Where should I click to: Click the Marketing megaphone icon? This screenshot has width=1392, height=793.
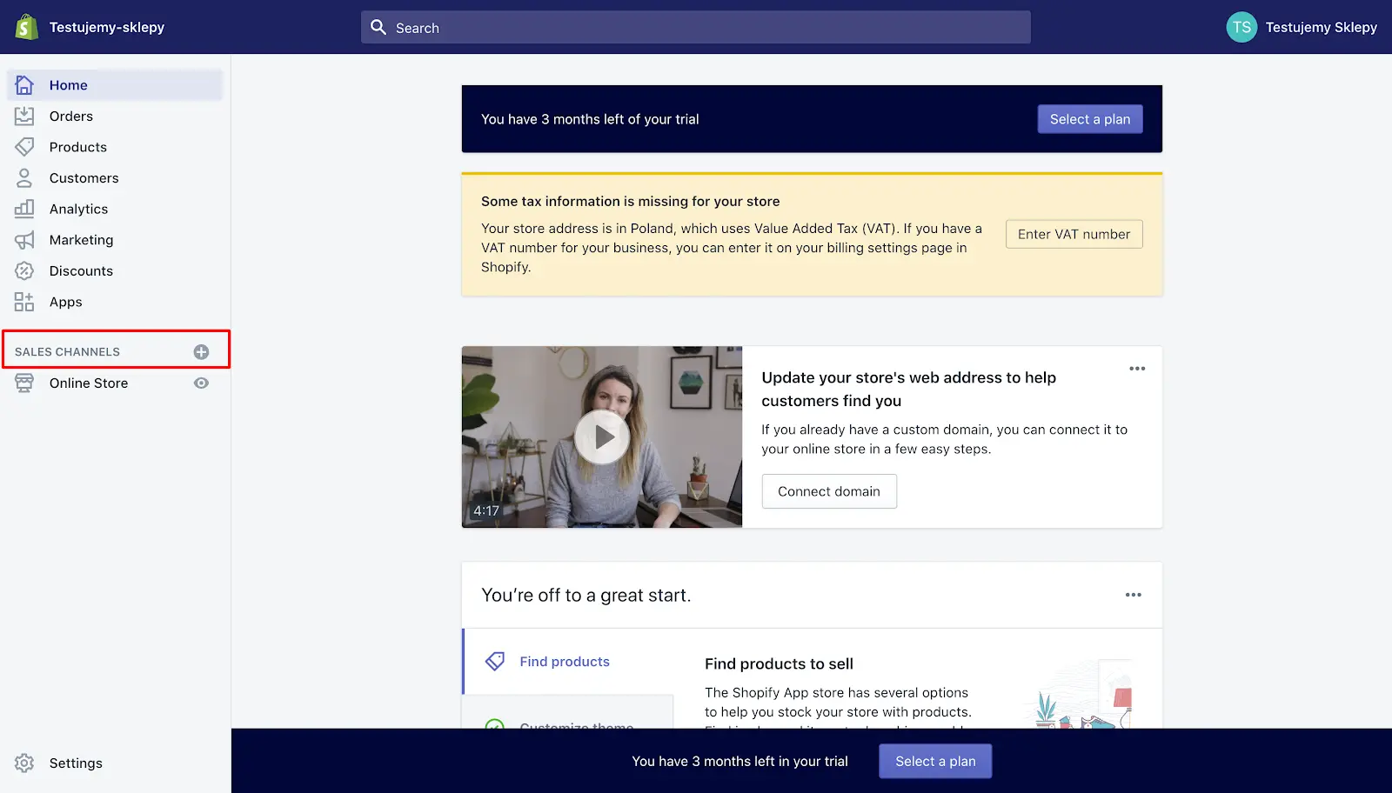coord(24,240)
